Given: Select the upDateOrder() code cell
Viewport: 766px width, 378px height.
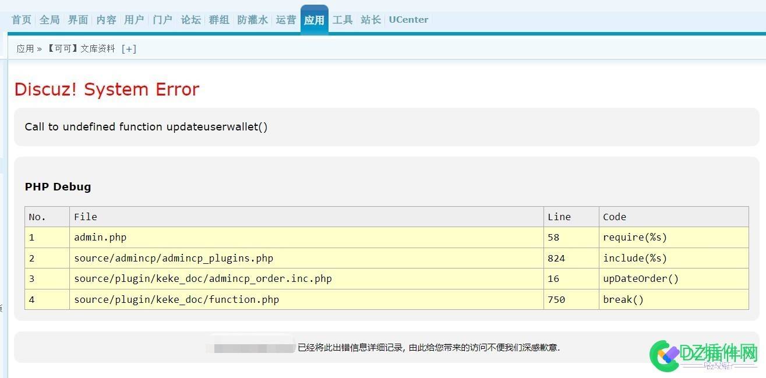Looking at the screenshot, I should click(x=674, y=279).
